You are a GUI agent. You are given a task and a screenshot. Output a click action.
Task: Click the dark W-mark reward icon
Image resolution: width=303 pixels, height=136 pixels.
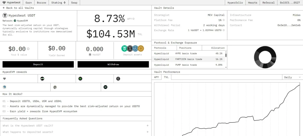point(105,87)
